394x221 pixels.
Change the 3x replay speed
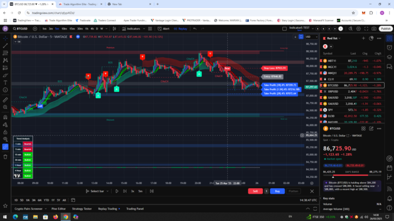click(x=132, y=191)
